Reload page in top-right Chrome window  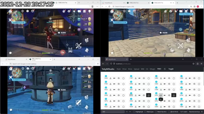click(109, 7)
